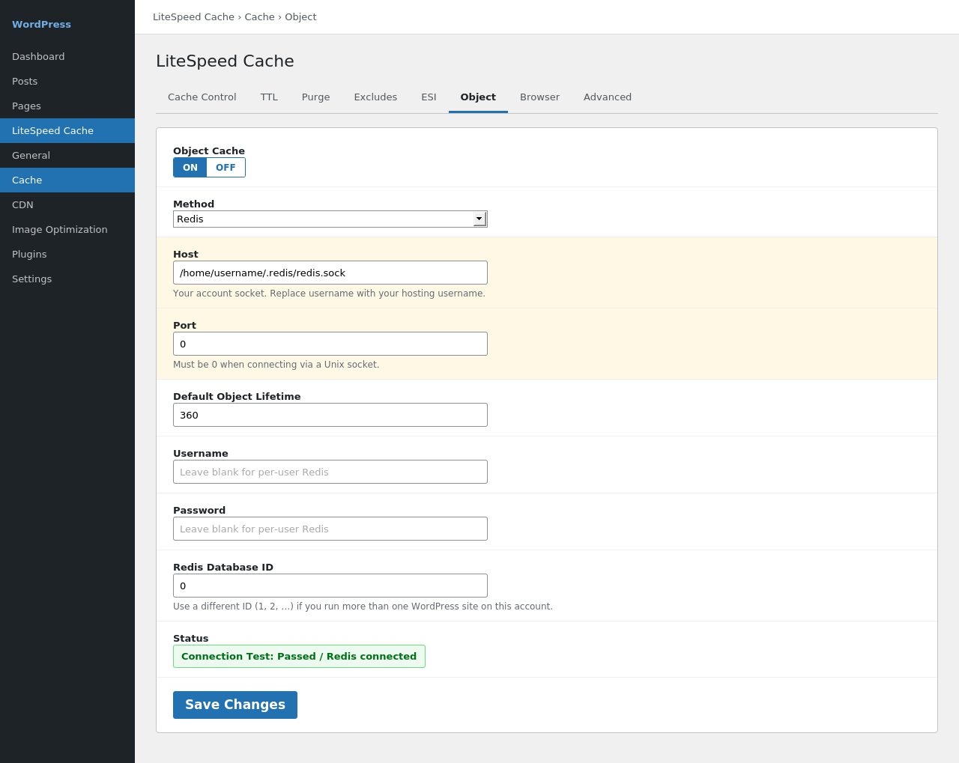This screenshot has width=959, height=763.
Task: Switch Object Cache to OFF
Action: point(226,168)
